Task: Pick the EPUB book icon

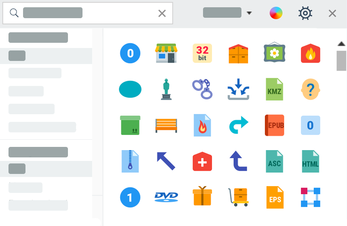Action: (275, 125)
